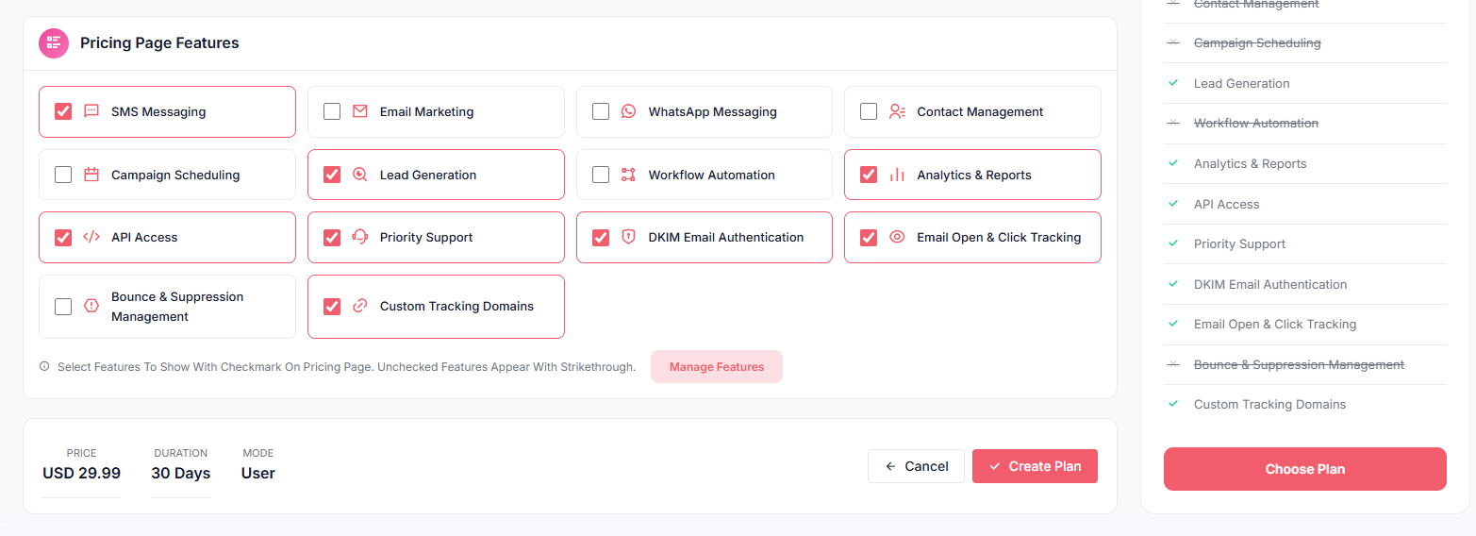Click the Choose Plan preview button
Screen dimensions: 1476x536
1304,469
